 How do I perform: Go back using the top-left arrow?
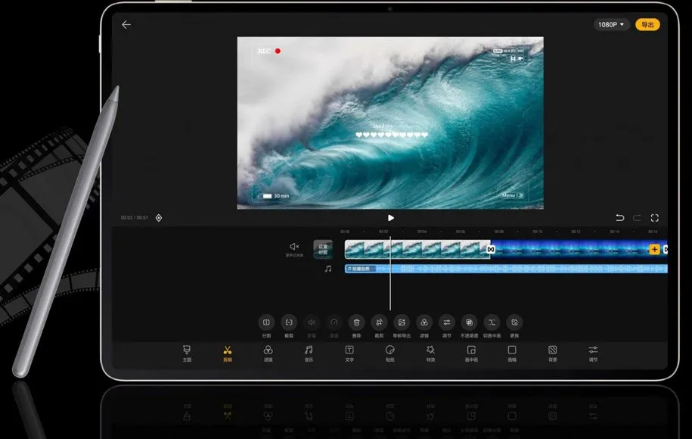click(x=126, y=25)
